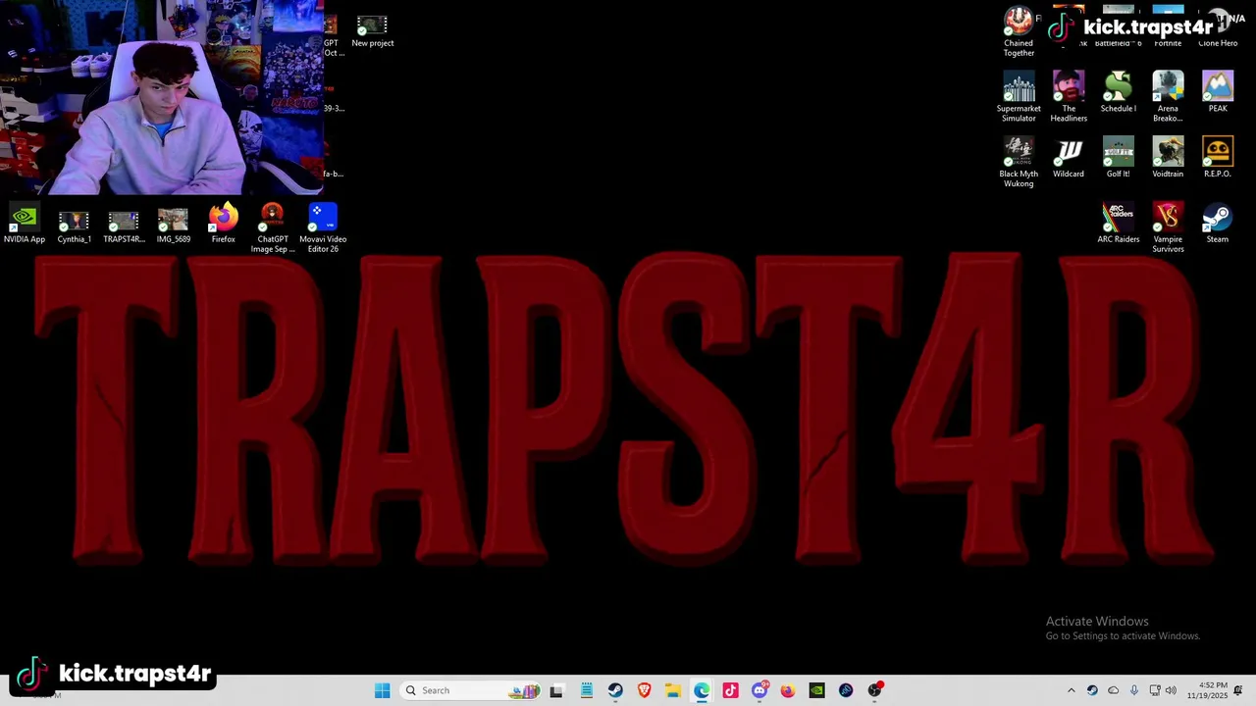Open the TikTok taskbar app
The width and height of the screenshot is (1256, 706).
tap(730, 690)
